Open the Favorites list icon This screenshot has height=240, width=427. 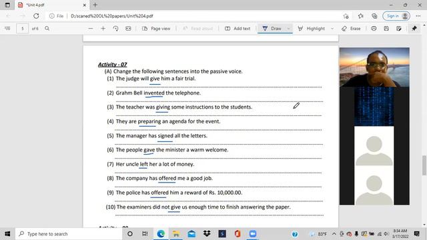(360, 16)
